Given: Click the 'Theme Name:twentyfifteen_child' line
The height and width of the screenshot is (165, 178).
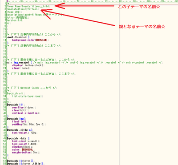Looking at the screenshot, I should tap(28, 6).
